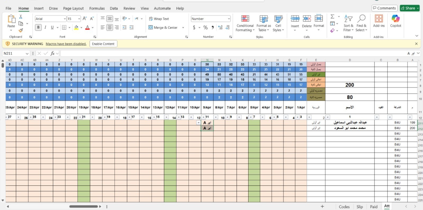Click the Format as Table icon
This screenshot has width=423, height=210.
click(264, 19)
